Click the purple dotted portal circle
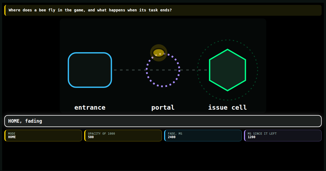 click(x=163, y=70)
